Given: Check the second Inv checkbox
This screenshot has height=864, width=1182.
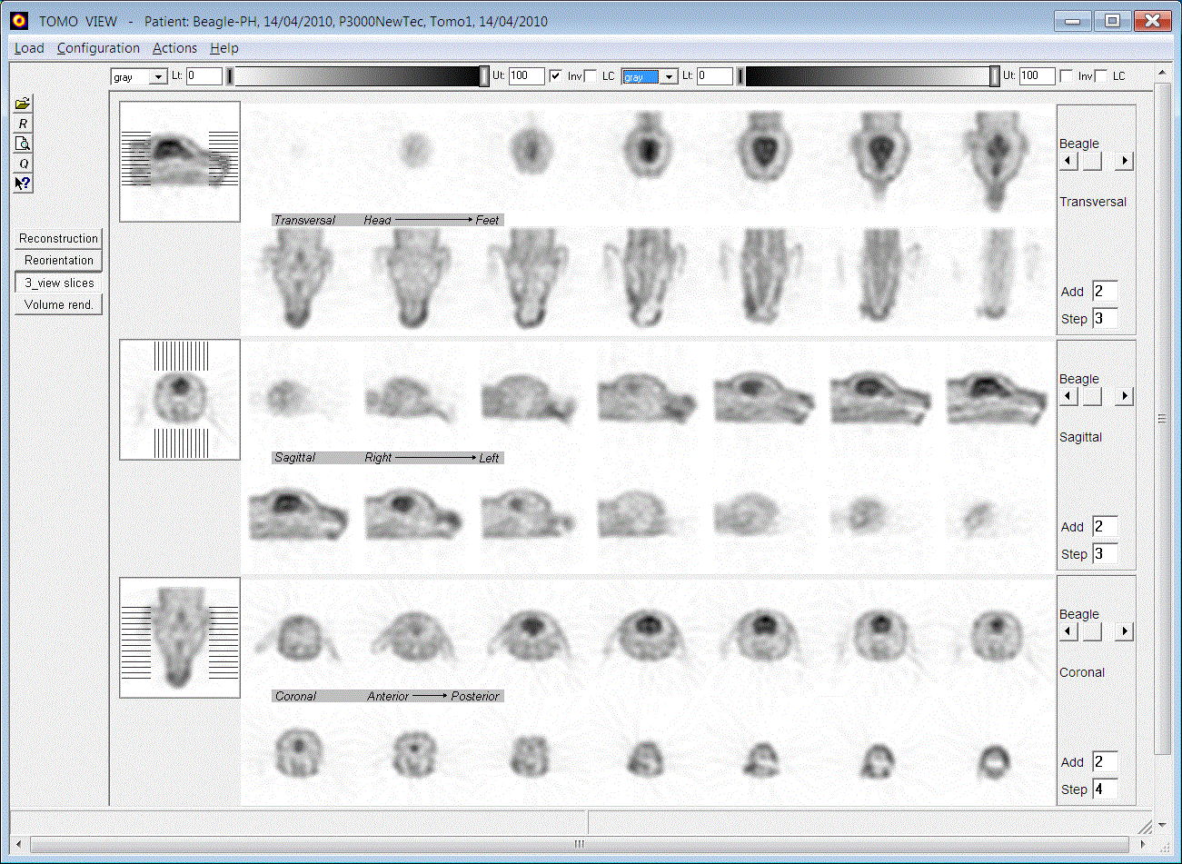Looking at the screenshot, I should (x=1067, y=76).
